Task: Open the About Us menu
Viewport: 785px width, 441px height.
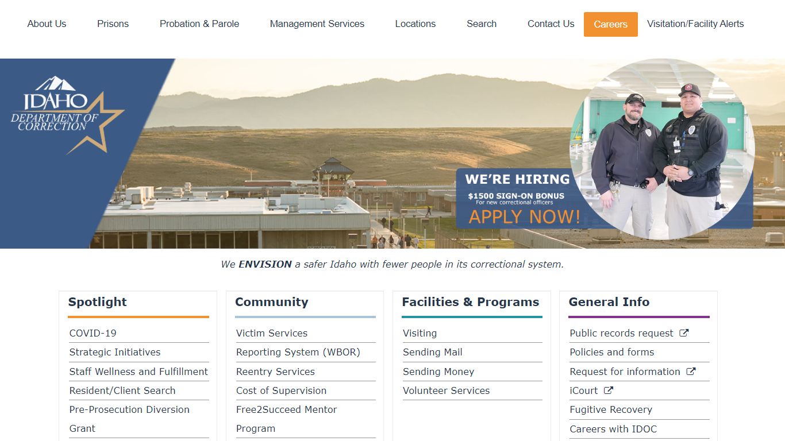Action: point(47,24)
